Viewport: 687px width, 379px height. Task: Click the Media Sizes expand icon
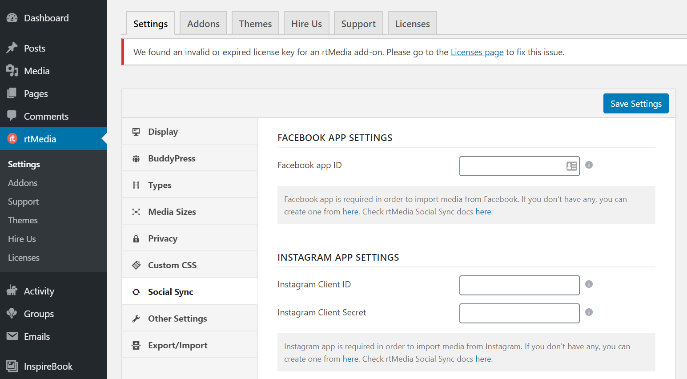coord(136,212)
